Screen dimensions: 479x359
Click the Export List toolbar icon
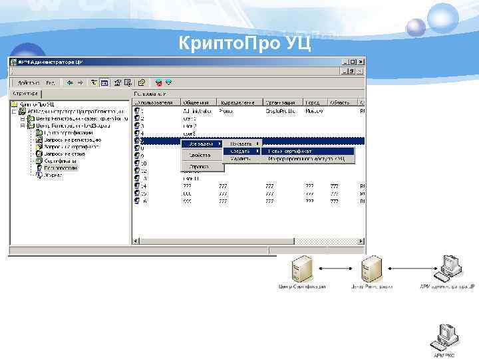coord(128,82)
